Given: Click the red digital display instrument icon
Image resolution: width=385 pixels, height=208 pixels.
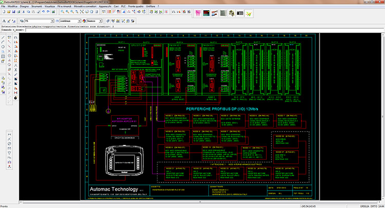Looking at the screenshot, I should click(206, 13).
